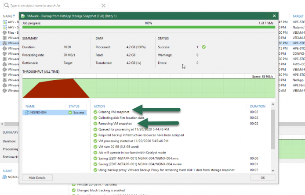Click the action log scrollbar thumb
The height and width of the screenshot is (195, 305).
[273, 129]
